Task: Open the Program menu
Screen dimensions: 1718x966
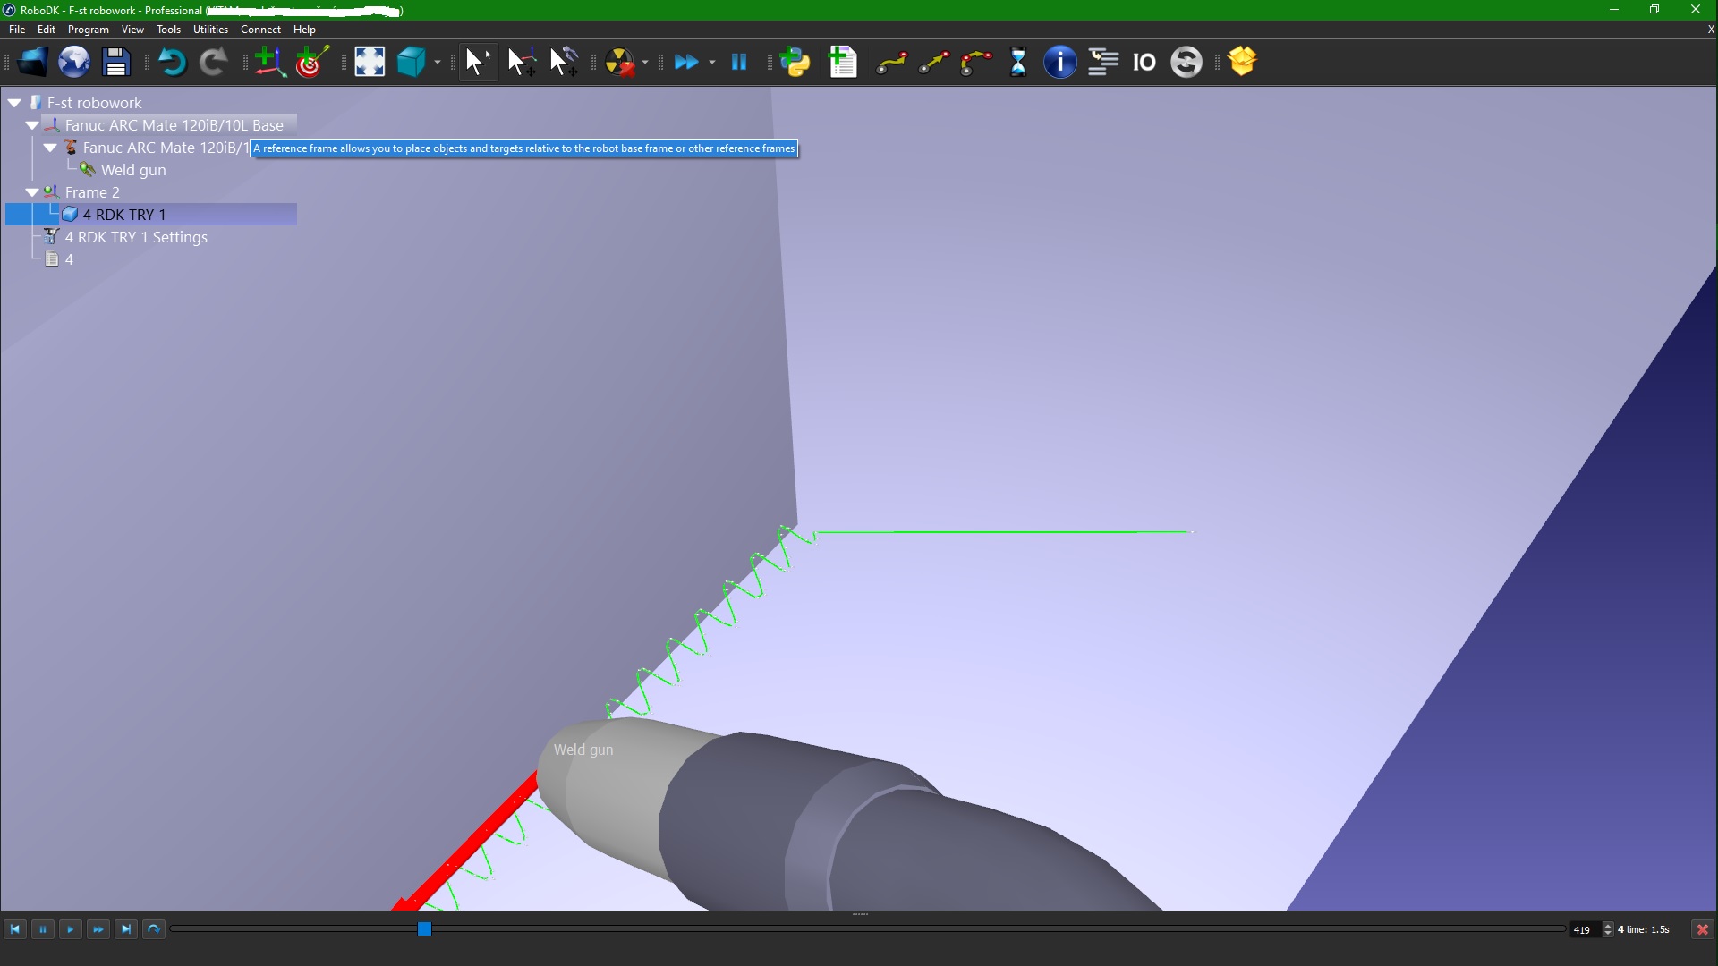Action: click(x=88, y=30)
